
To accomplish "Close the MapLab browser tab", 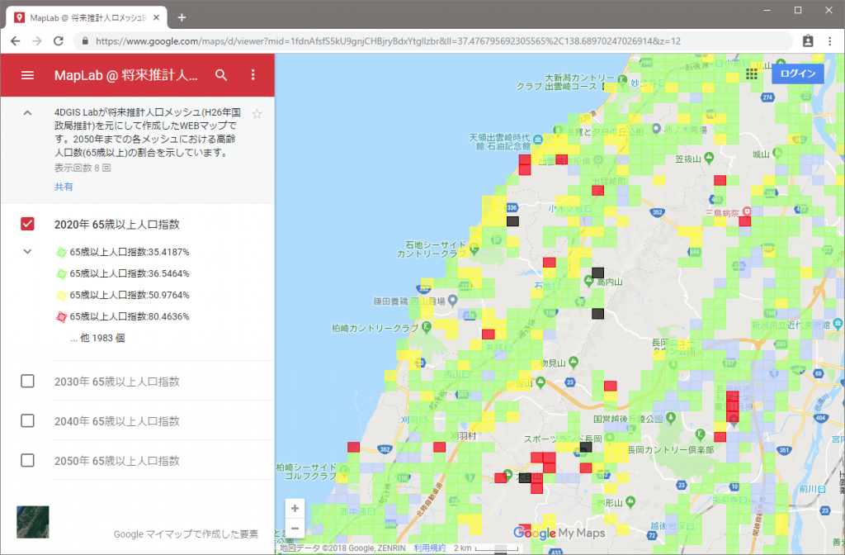I will 156,18.
